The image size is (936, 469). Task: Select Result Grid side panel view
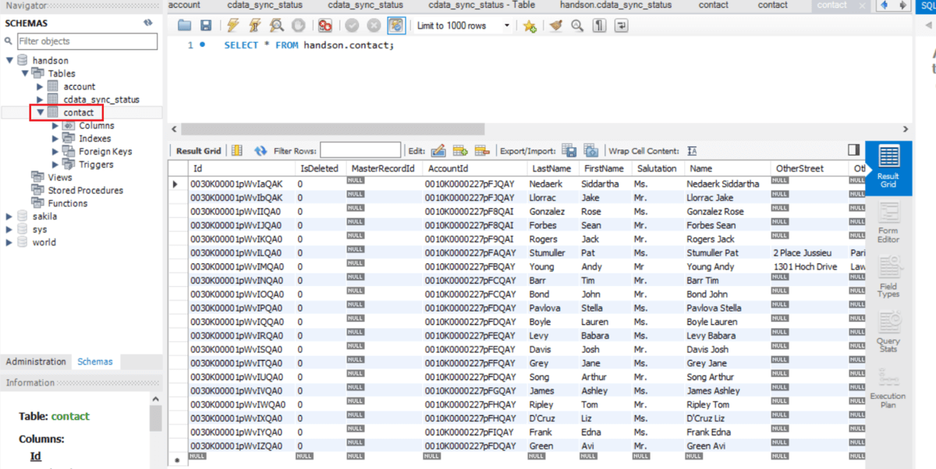888,167
